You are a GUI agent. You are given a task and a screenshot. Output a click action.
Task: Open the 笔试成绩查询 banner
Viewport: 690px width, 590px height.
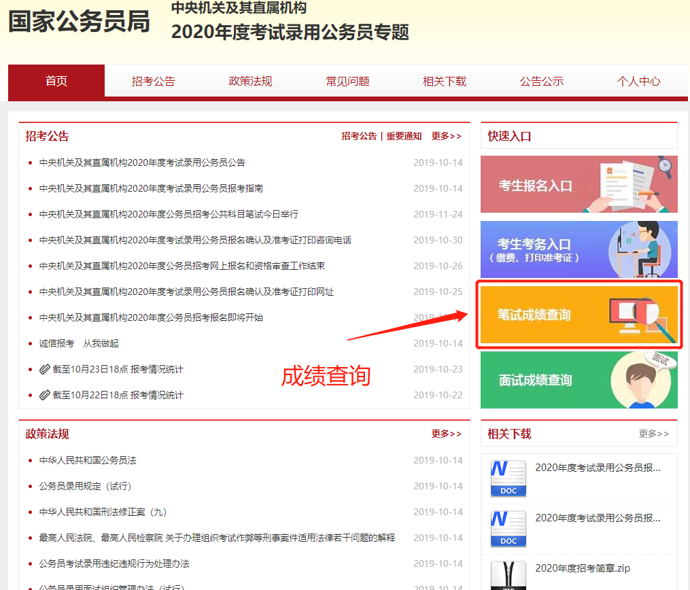point(579,315)
